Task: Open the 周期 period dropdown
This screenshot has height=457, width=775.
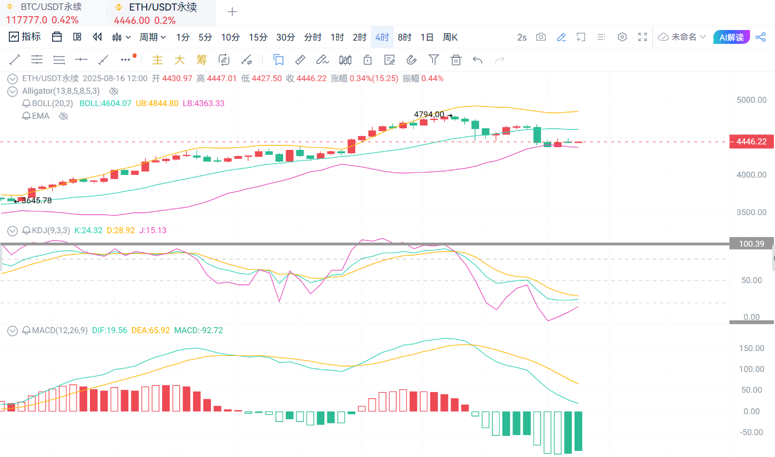Action: tap(153, 37)
